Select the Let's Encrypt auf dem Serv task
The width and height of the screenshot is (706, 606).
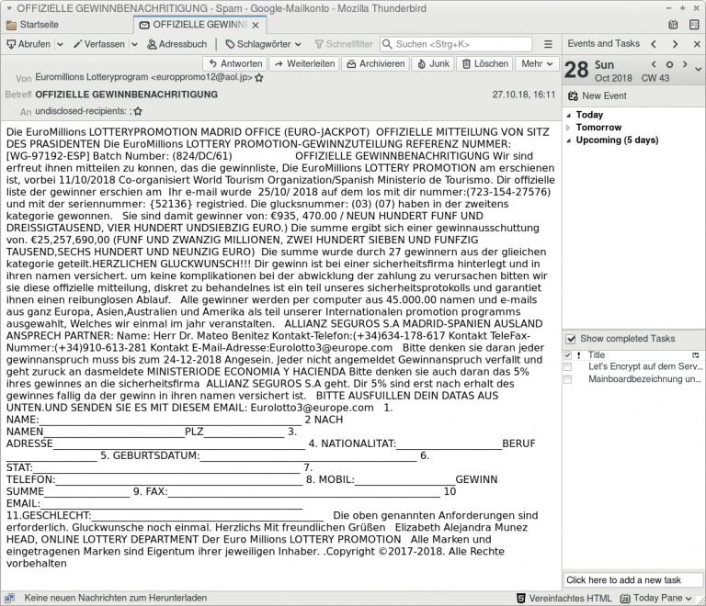pyautogui.click(x=644, y=367)
